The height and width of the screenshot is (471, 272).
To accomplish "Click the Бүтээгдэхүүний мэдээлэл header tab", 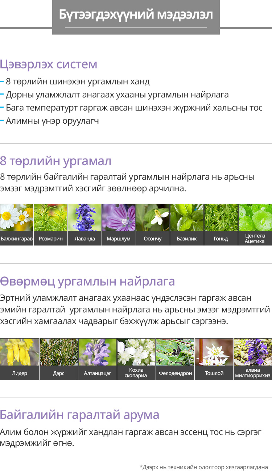I will [136, 15].
